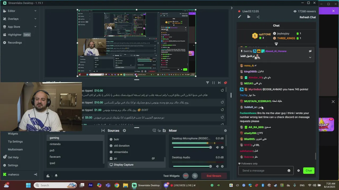Open the Highlighter beta page
Viewport: 339px width, 190px height.
coord(17,35)
